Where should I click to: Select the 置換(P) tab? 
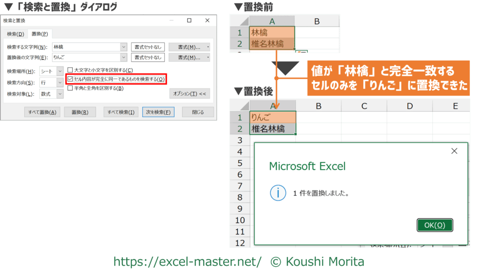(39, 34)
